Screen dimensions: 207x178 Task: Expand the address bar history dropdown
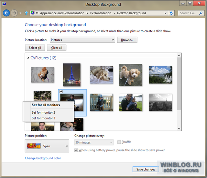pos(165,13)
